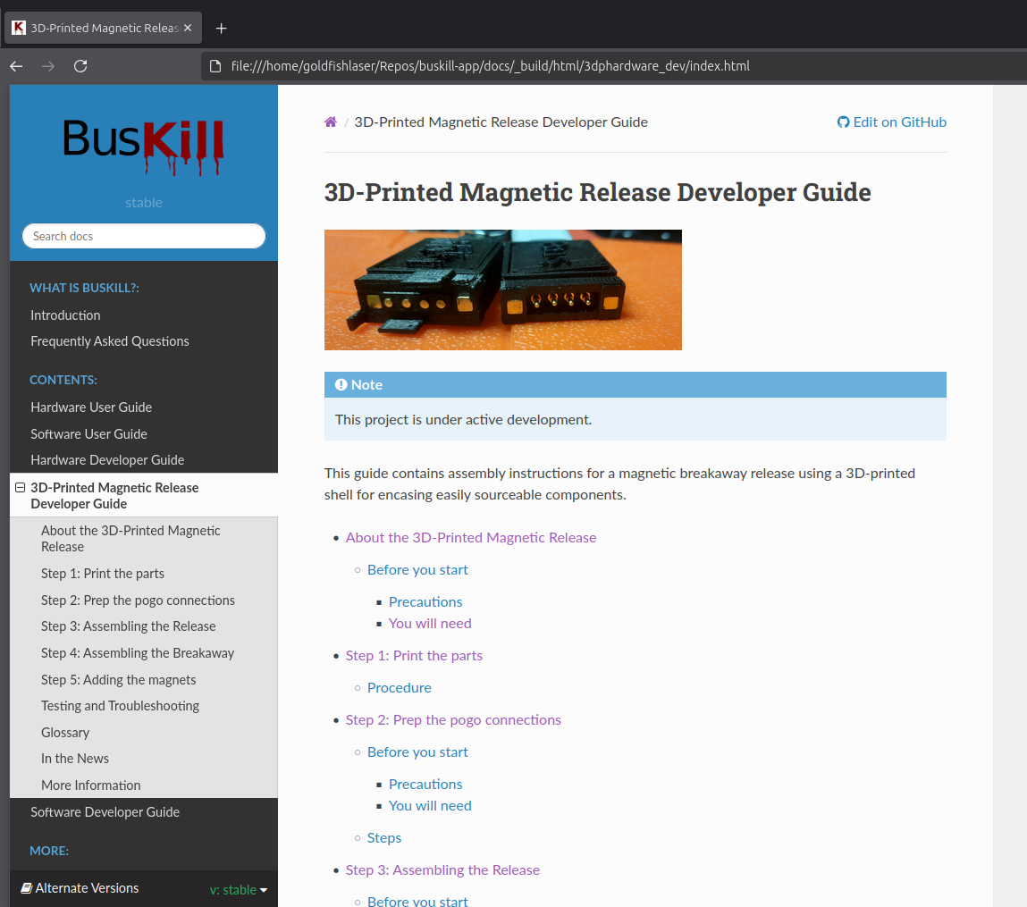Open Testing and Troubleshooting sidebar entry
Image resolution: width=1027 pixels, height=907 pixels.
[x=120, y=706]
